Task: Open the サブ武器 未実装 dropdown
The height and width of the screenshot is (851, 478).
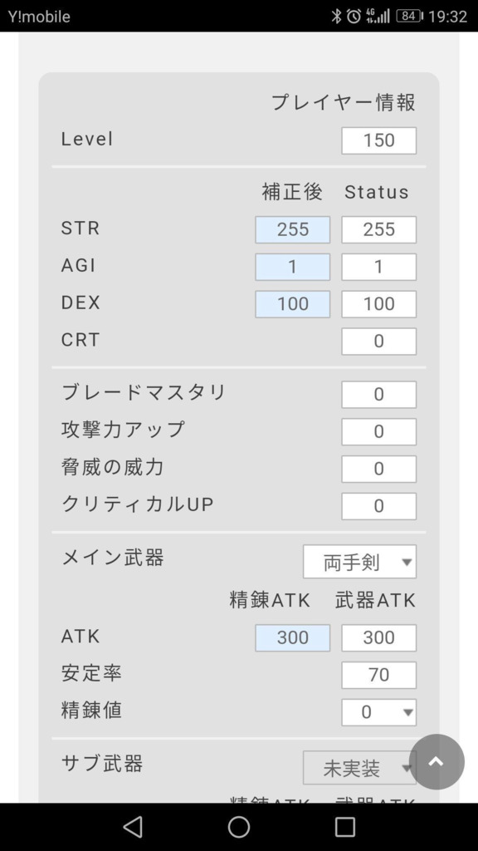Action: point(360,767)
